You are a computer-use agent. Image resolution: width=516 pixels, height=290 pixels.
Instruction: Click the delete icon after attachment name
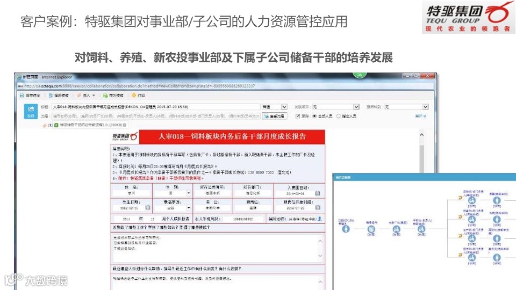point(125,125)
